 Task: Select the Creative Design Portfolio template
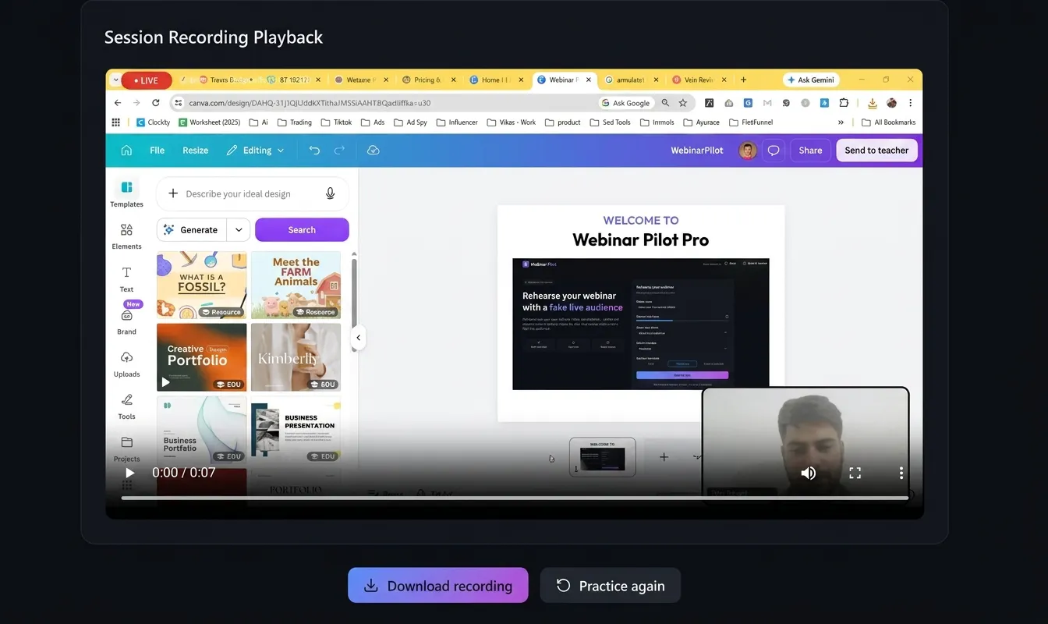click(202, 357)
